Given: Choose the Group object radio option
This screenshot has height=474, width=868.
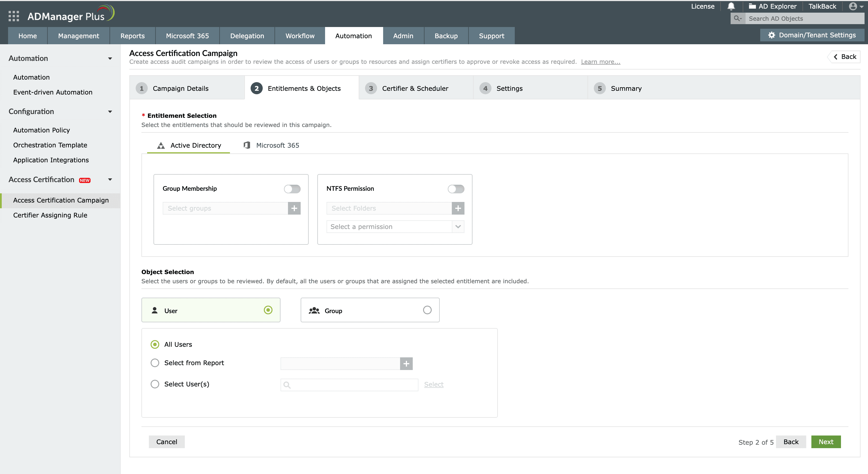Looking at the screenshot, I should 427,310.
